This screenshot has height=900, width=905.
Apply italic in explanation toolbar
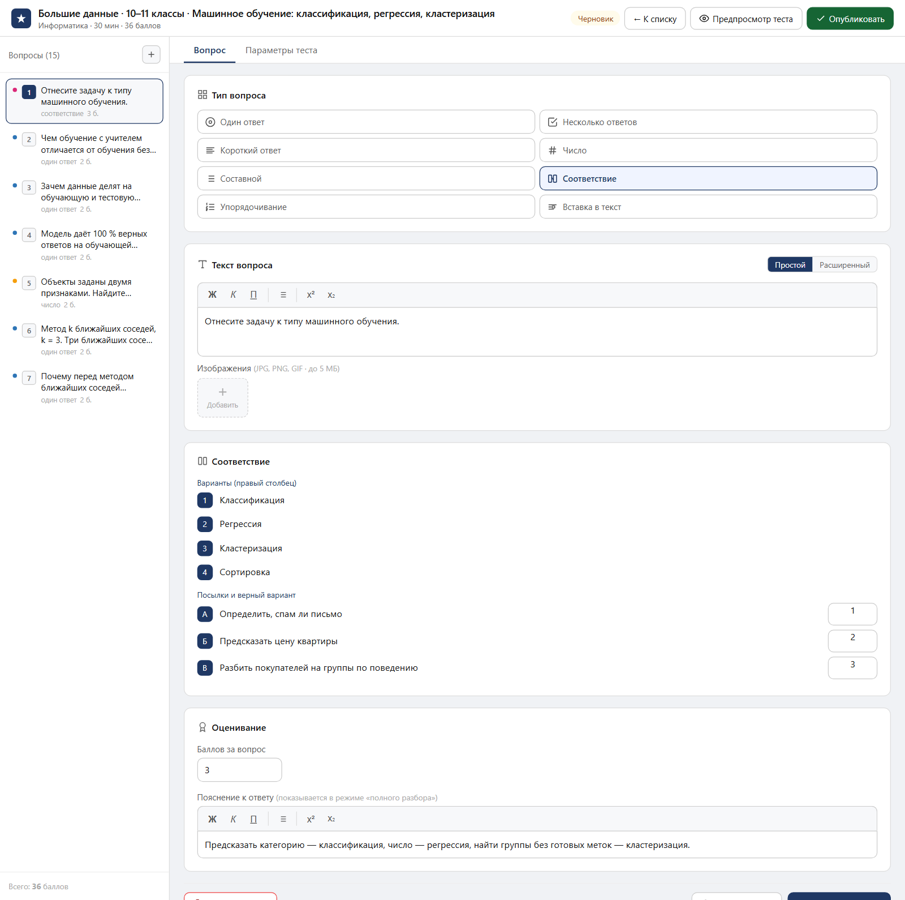click(233, 819)
